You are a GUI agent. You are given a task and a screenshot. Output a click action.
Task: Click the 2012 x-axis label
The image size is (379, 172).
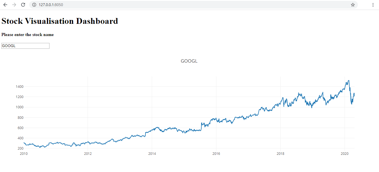(88, 153)
